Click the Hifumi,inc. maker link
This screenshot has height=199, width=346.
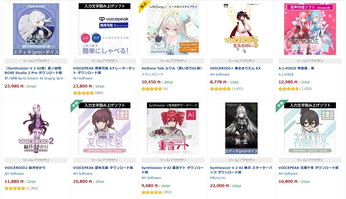(x=218, y=178)
